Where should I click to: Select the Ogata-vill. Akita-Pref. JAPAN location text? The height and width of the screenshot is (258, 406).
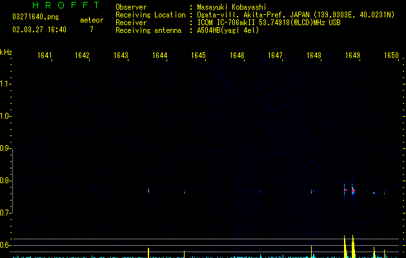point(296,15)
